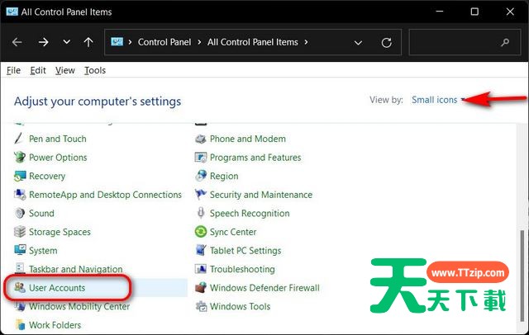This screenshot has width=529, height=335.
Task: Click the vertical scrollbar thumb
Action: pyautogui.click(x=522, y=276)
